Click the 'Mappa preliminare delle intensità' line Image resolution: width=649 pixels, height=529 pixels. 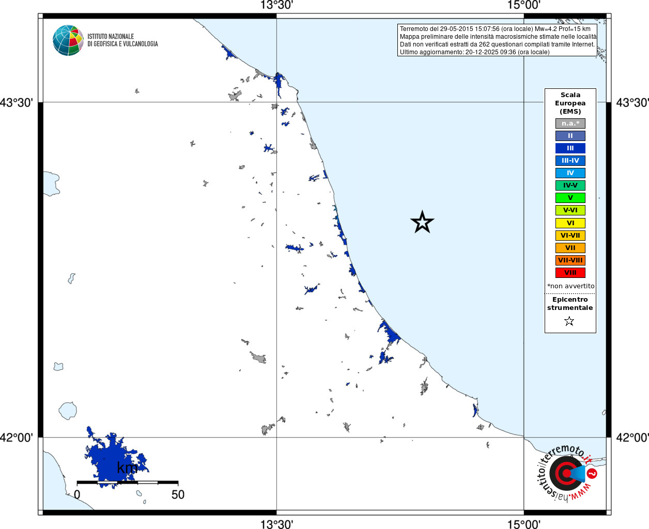tap(498, 37)
